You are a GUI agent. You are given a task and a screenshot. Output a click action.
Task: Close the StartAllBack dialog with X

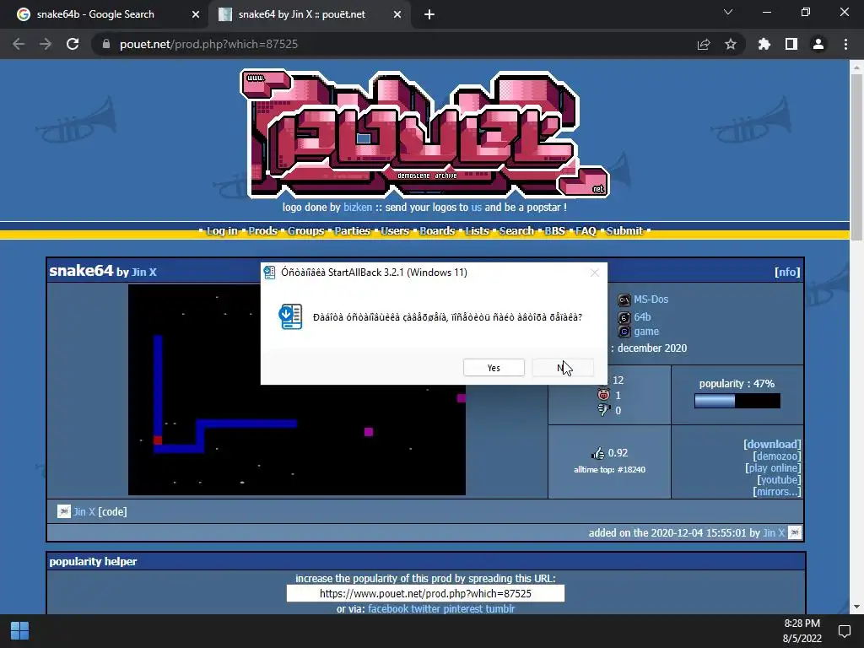point(595,273)
